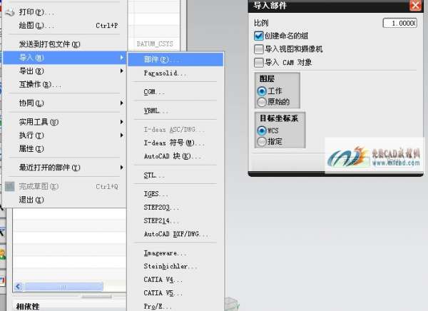Select 指定 coordinate system radio button
This screenshot has height=311, width=428.
[x=262, y=141]
